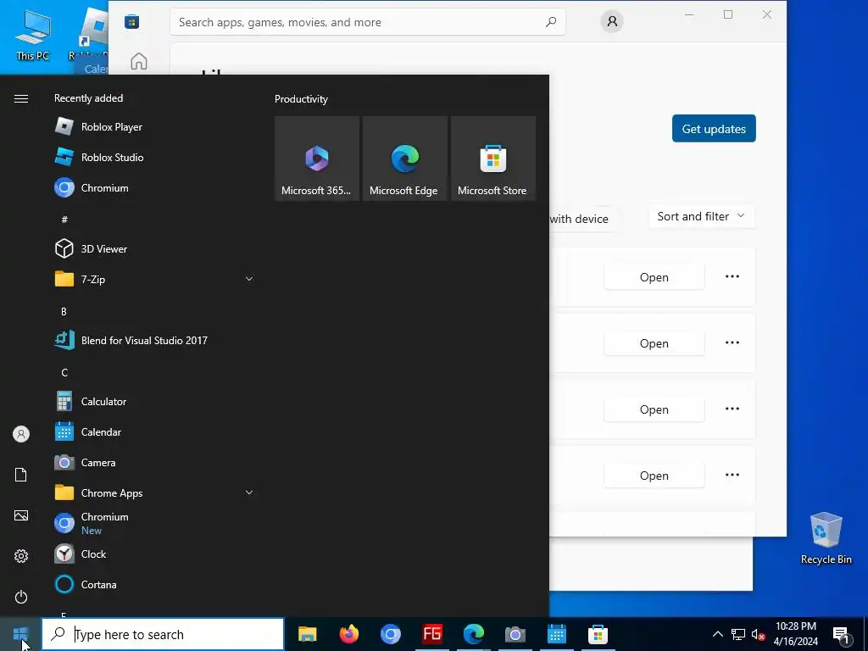Launch Blend for Visual Studio 2017
This screenshot has height=651, width=868.
click(155, 341)
